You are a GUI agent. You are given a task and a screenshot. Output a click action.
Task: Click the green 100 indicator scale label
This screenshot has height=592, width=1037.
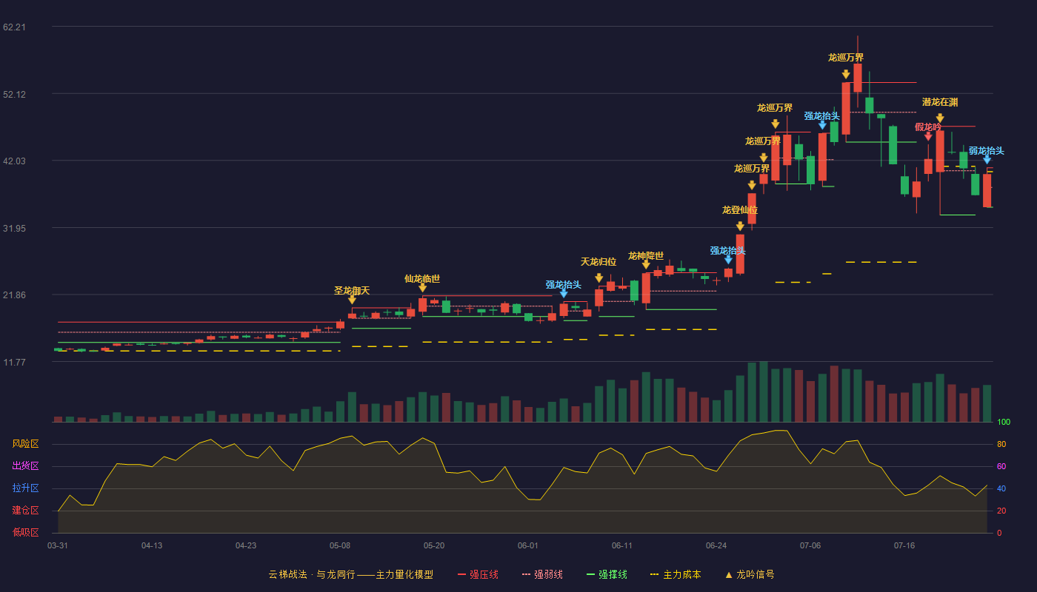click(1004, 423)
